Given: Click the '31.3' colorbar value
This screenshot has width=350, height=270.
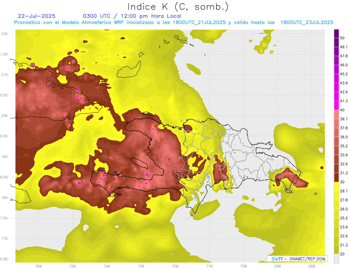Looking at the screenshot, I should coord(344,173).
